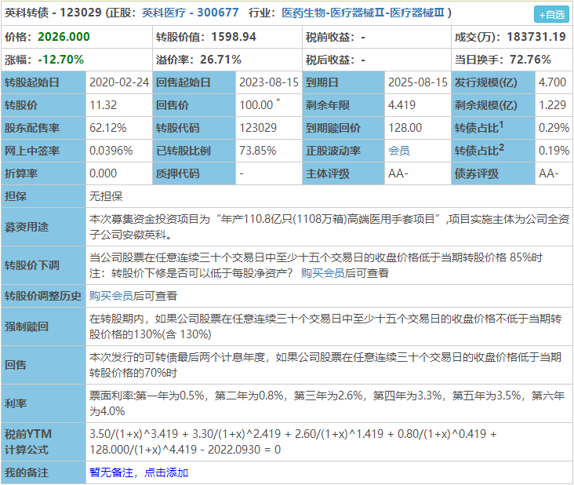Click the 质押代码 header cell
Viewport: 574px width, 485px height.
click(194, 173)
